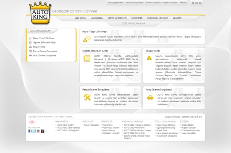Viewport: 231px width, 153px height.
Task: Open ANA SAYFA in main navigation
Action: [x=80, y=18]
